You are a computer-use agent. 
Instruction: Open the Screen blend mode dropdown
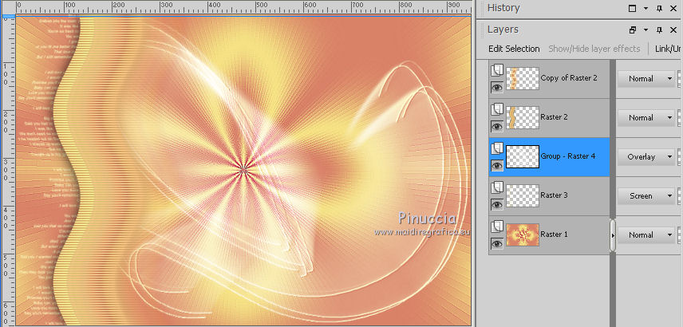[x=646, y=196]
